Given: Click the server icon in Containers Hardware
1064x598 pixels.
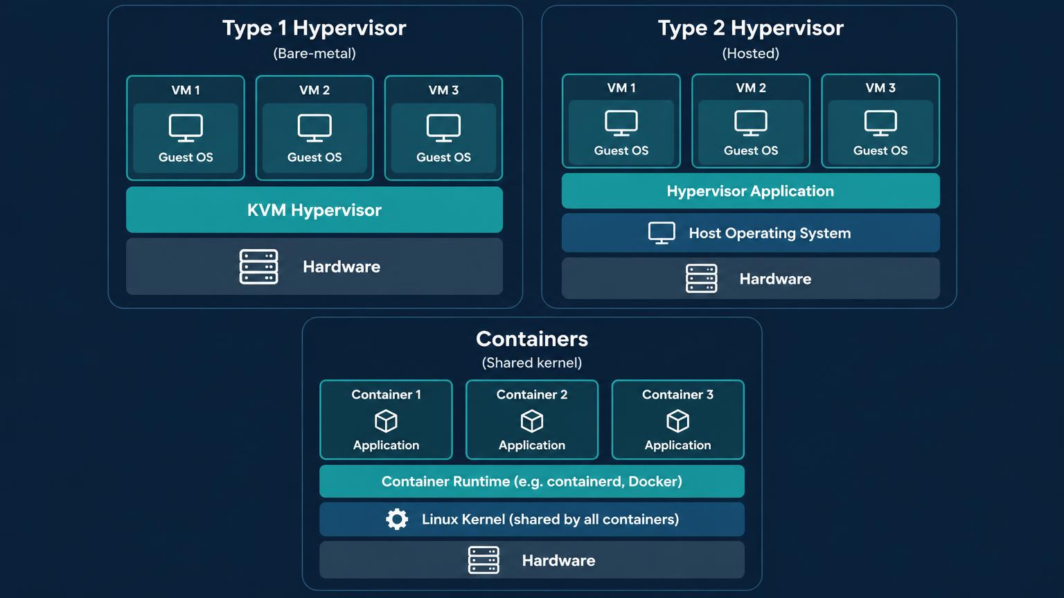Looking at the screenshot, I should [x=484, y=560].
